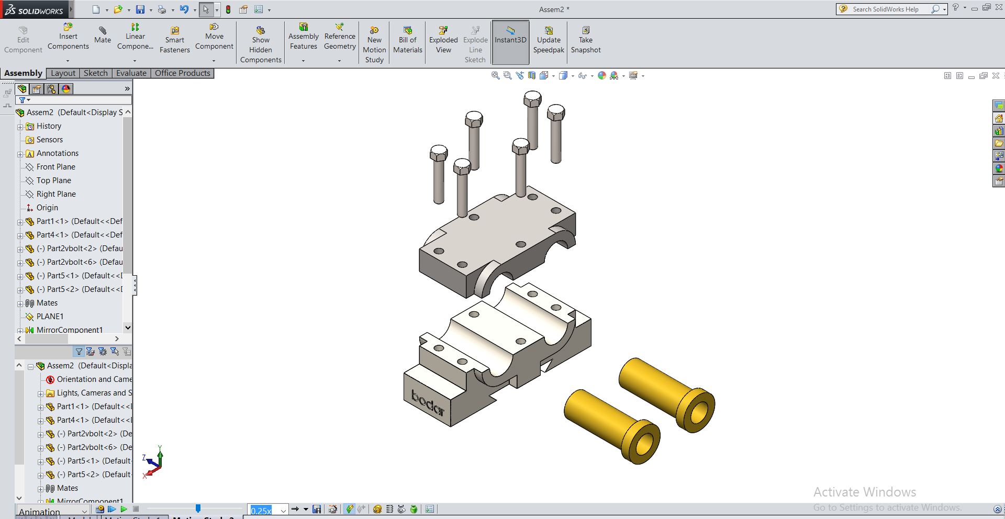The height and width of the screenshot is (519, 1005).
Task: Open the Reference Geometry dropdown arrow
Action: [x=339, y=61]
